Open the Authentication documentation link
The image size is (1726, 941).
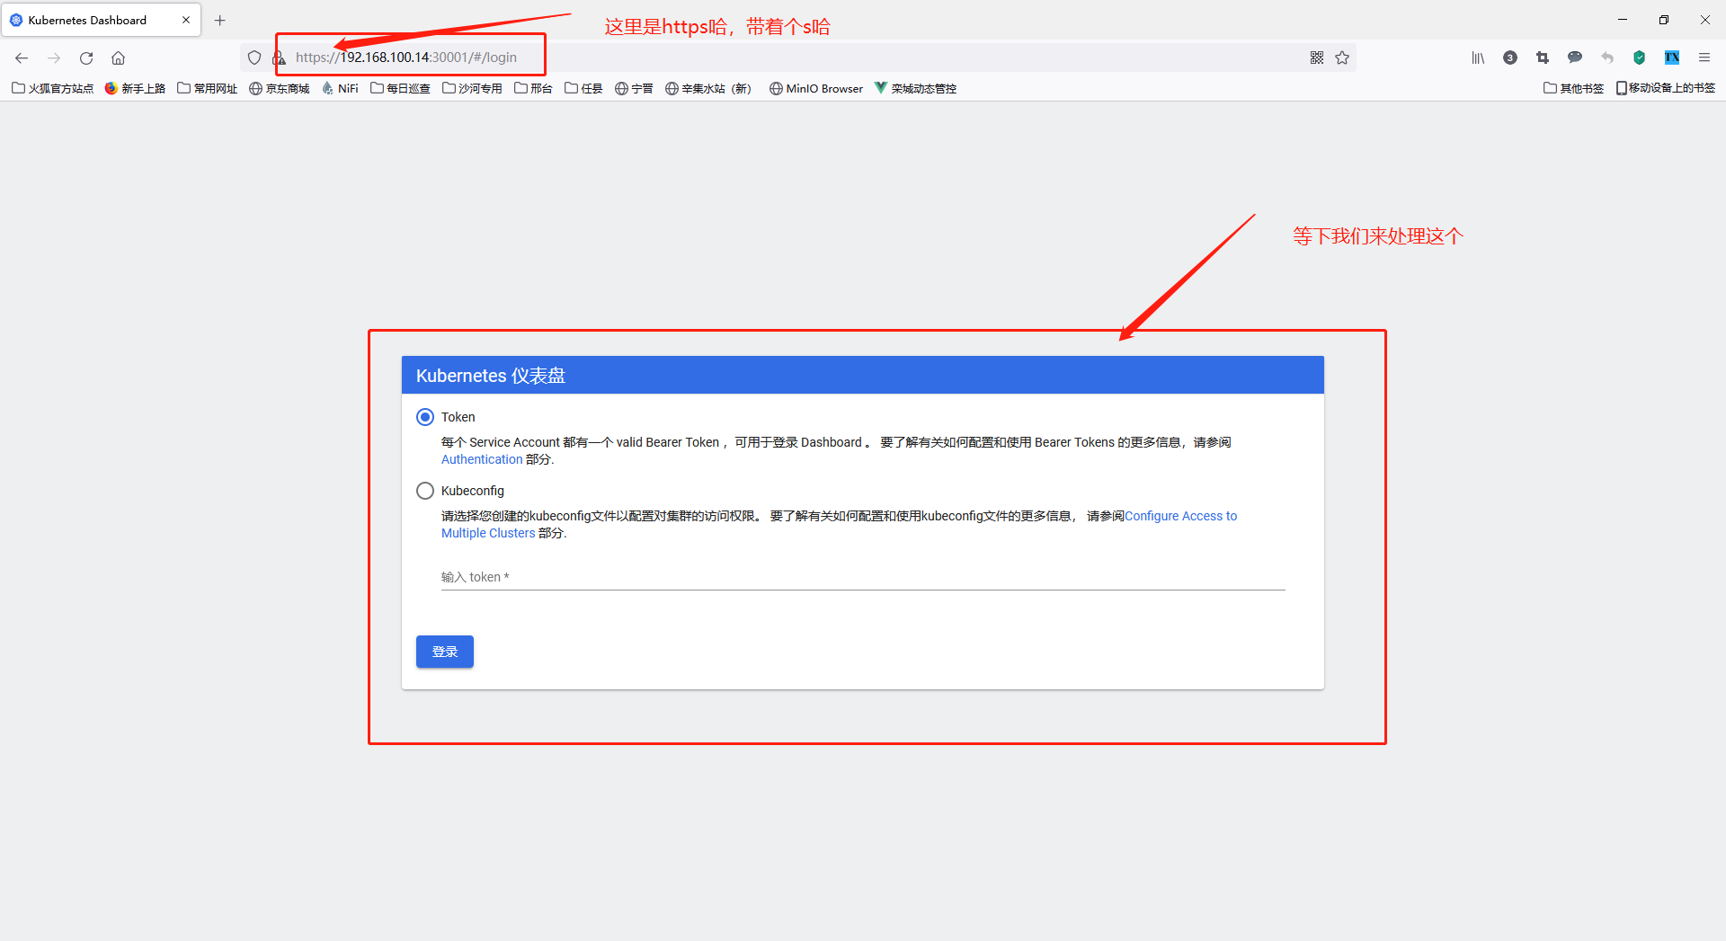(482, 459)
